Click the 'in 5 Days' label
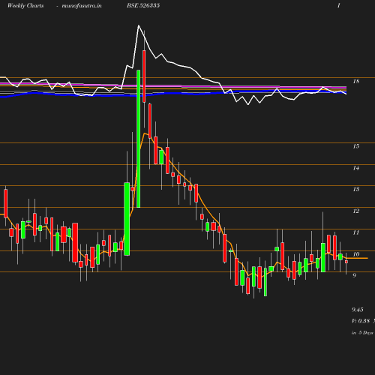The width and height of the screenshot is (375, 375). (x=362, y=333)
